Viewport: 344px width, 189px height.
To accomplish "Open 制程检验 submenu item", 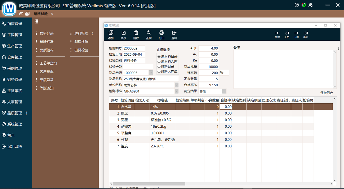I will point(81,42).
